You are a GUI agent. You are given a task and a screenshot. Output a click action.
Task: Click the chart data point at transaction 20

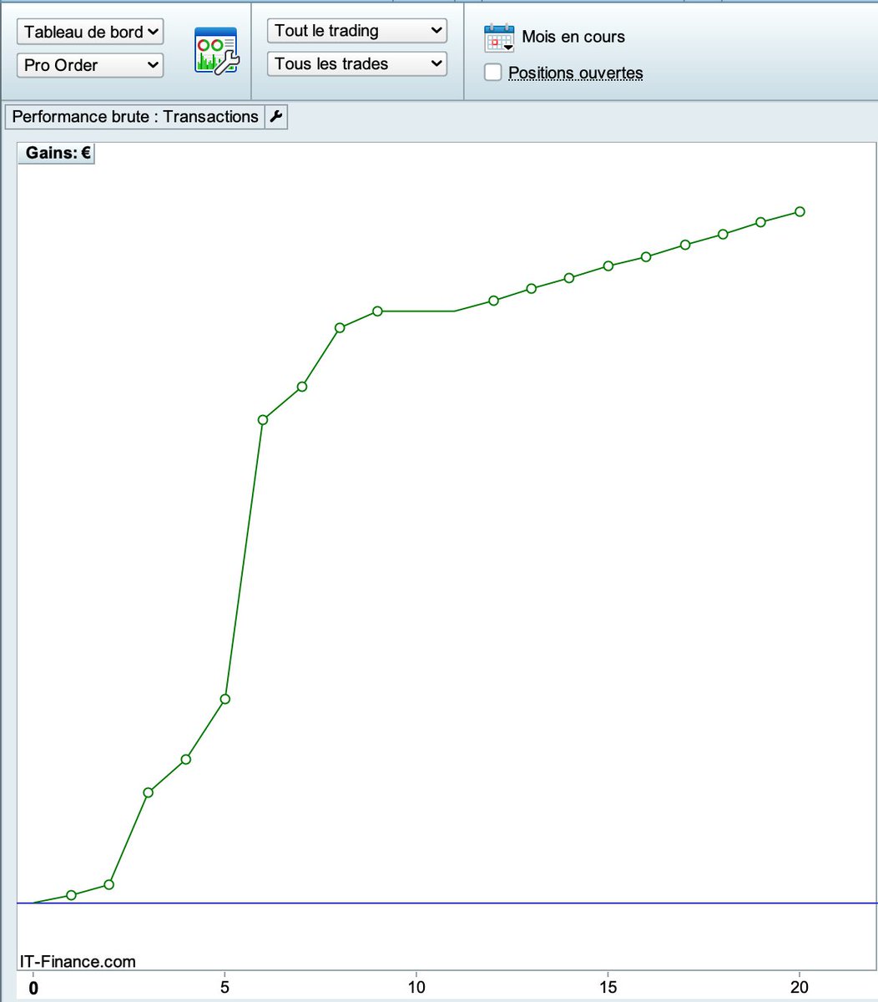click(x=800, y=211)
